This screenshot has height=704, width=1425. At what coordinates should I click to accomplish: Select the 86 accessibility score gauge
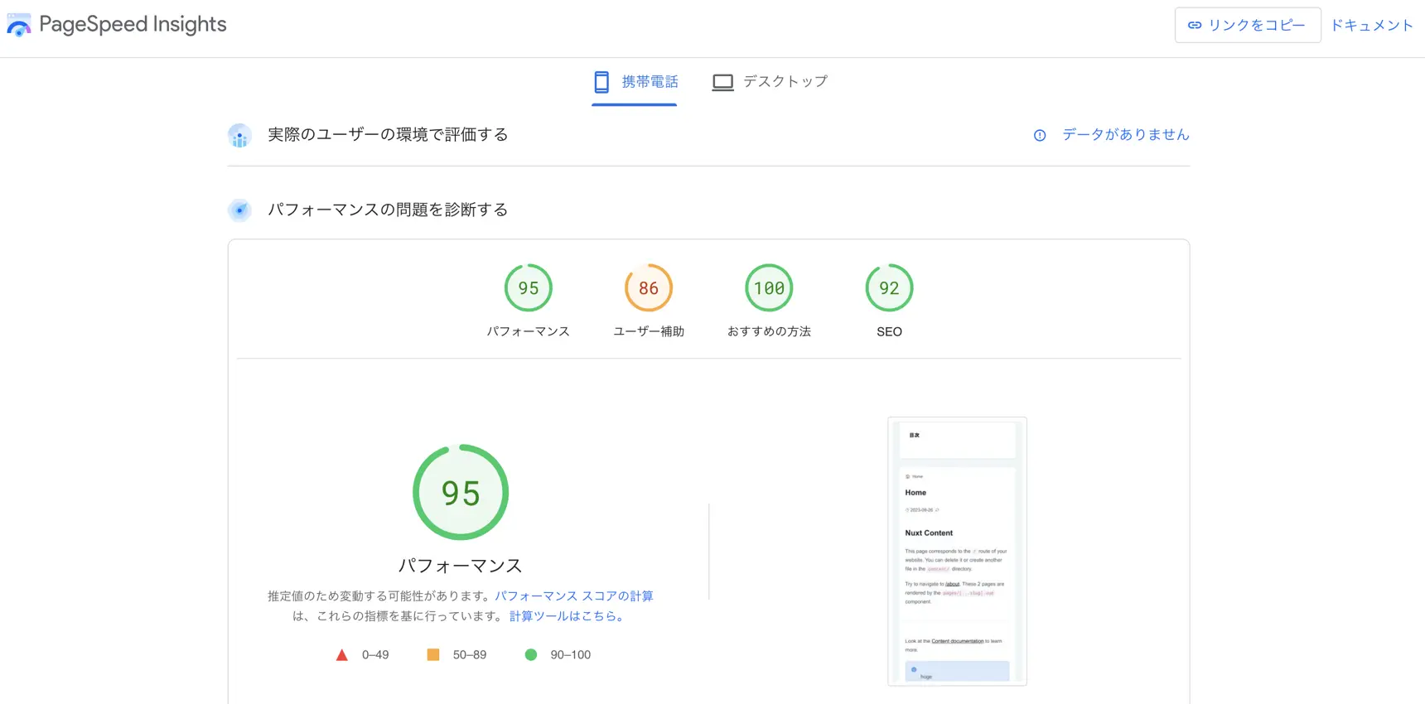coord(649,287)
